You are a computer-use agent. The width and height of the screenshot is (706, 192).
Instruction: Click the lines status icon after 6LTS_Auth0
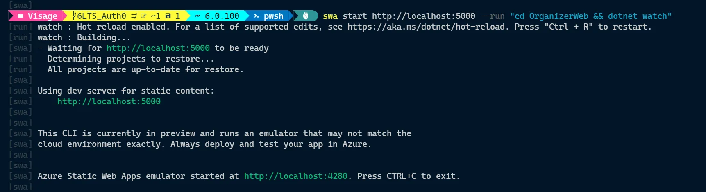[x=134, y=16]
